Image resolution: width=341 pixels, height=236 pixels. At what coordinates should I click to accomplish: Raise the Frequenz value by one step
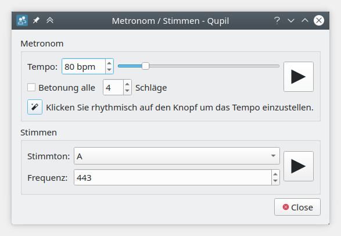(275, 174)
